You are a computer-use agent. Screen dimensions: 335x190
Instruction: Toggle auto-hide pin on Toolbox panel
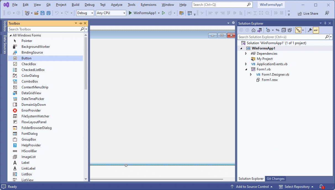(x=81, y=23)
